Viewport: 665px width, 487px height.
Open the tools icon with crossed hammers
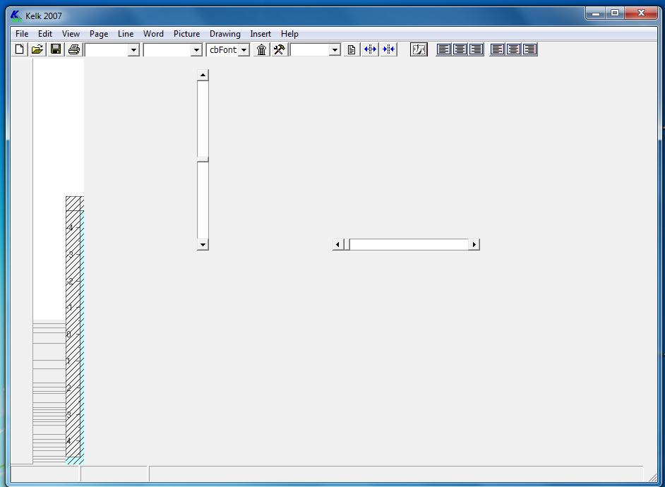tap(280, 49)
